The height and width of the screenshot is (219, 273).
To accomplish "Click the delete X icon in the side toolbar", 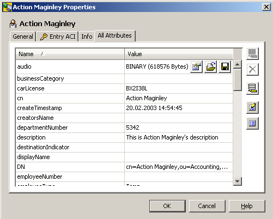I will (x=252, y=70).
